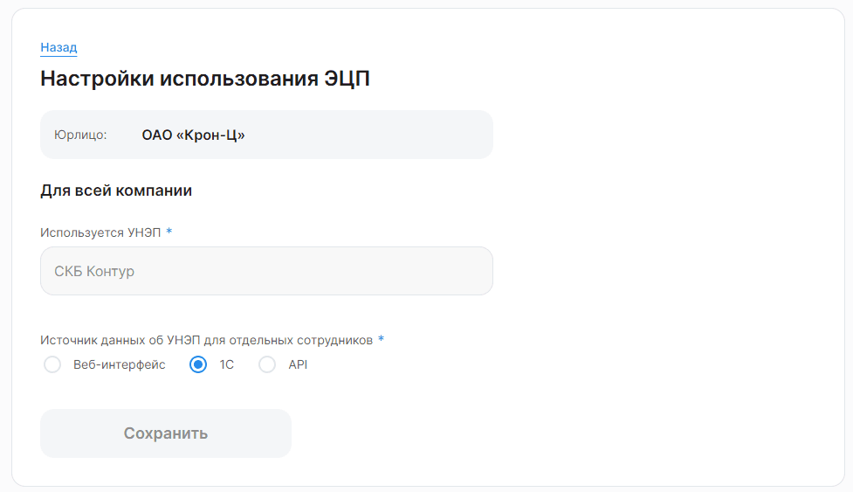Click the СКБ Контур input field
The height and width of the screenshot is (492, 853).
click(x=266, y=271)
